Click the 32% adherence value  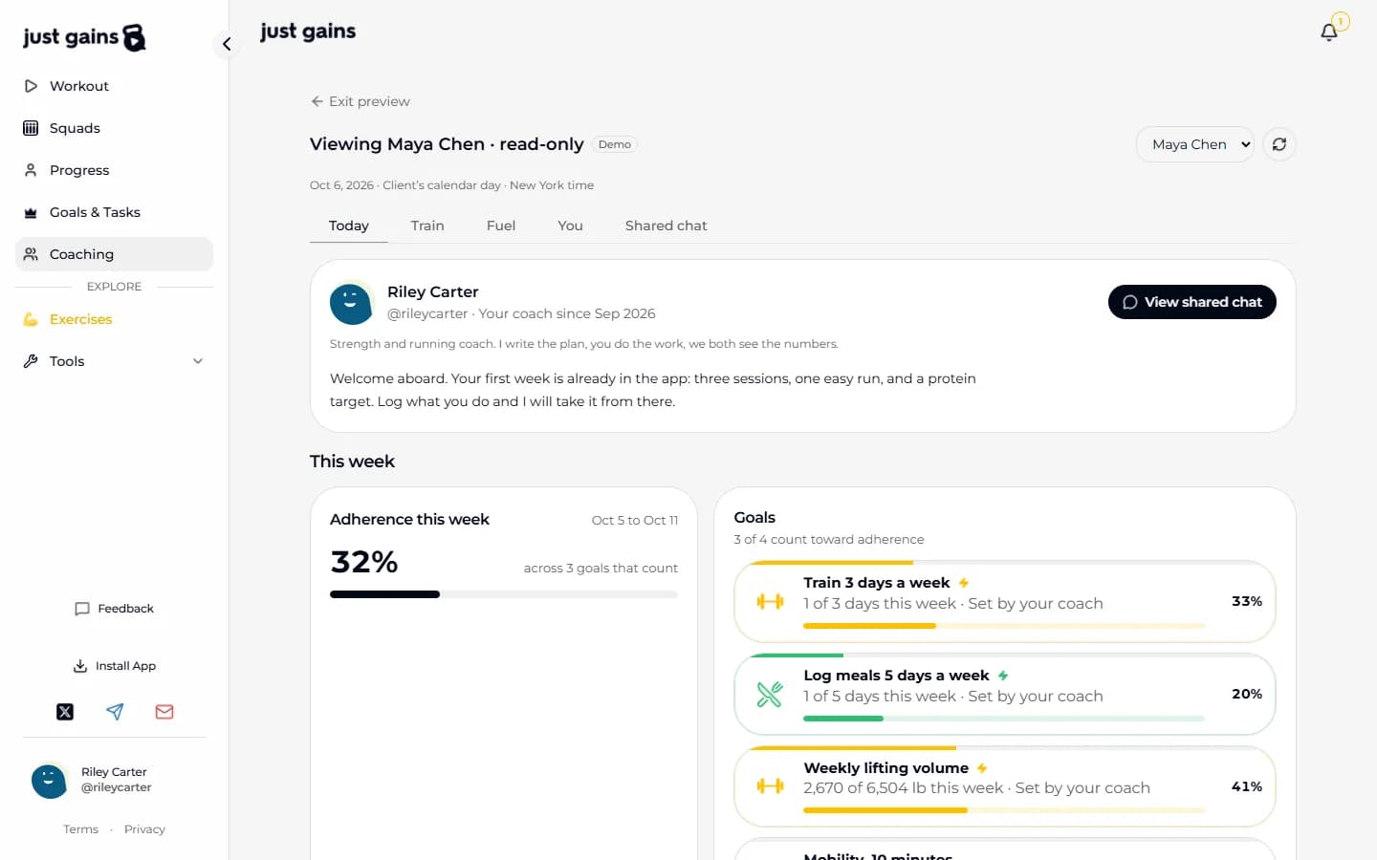364,562
